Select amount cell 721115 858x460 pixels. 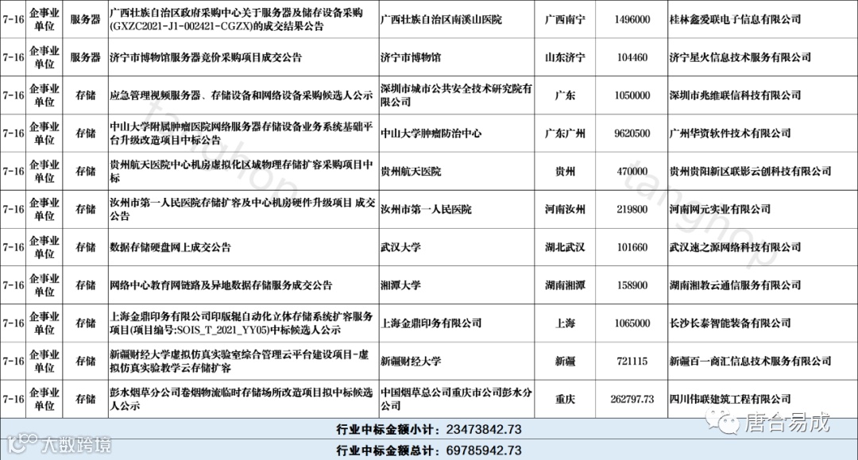(x=632, y=361)
